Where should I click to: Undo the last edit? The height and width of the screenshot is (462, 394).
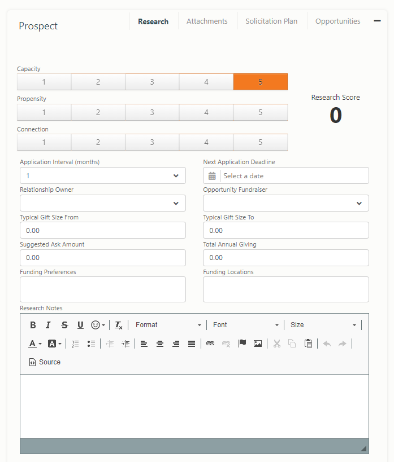327,344
